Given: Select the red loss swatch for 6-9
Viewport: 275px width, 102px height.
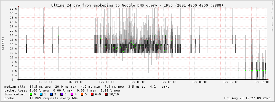Looking at the screenshot, I should tap(92, 95).
